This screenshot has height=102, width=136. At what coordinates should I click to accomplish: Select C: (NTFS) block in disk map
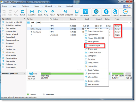tap(62, 76)
